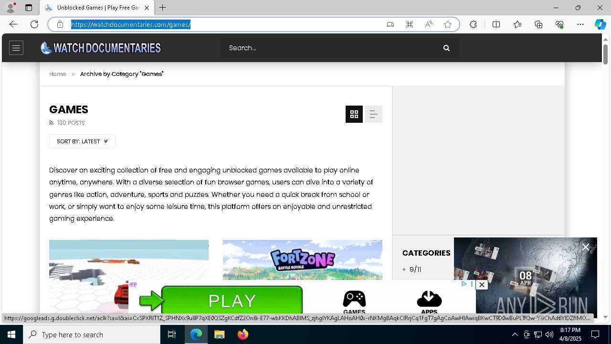
Task: Close the Unblocked Games tab
Action: point(147,8)
